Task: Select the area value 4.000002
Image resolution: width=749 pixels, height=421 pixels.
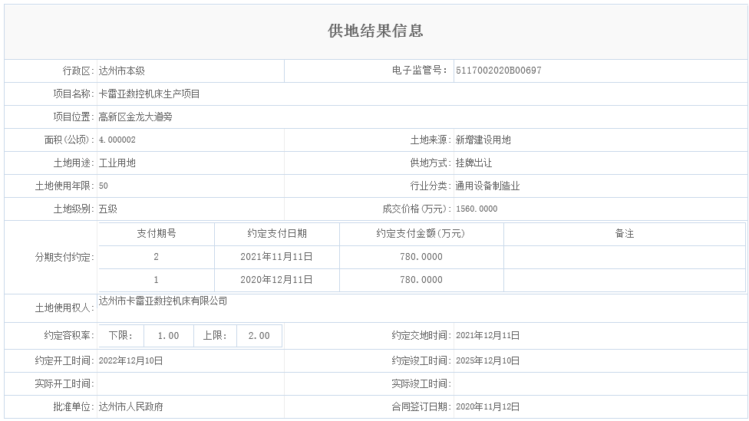Action: pos(117,140)
